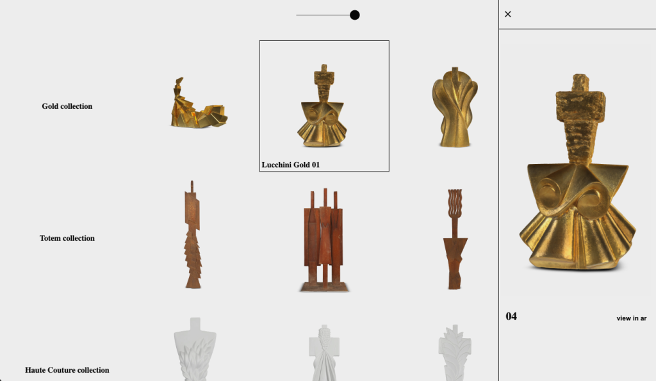Click the view in ar link
The image size is (656, 381).
[x=631, y=318]
